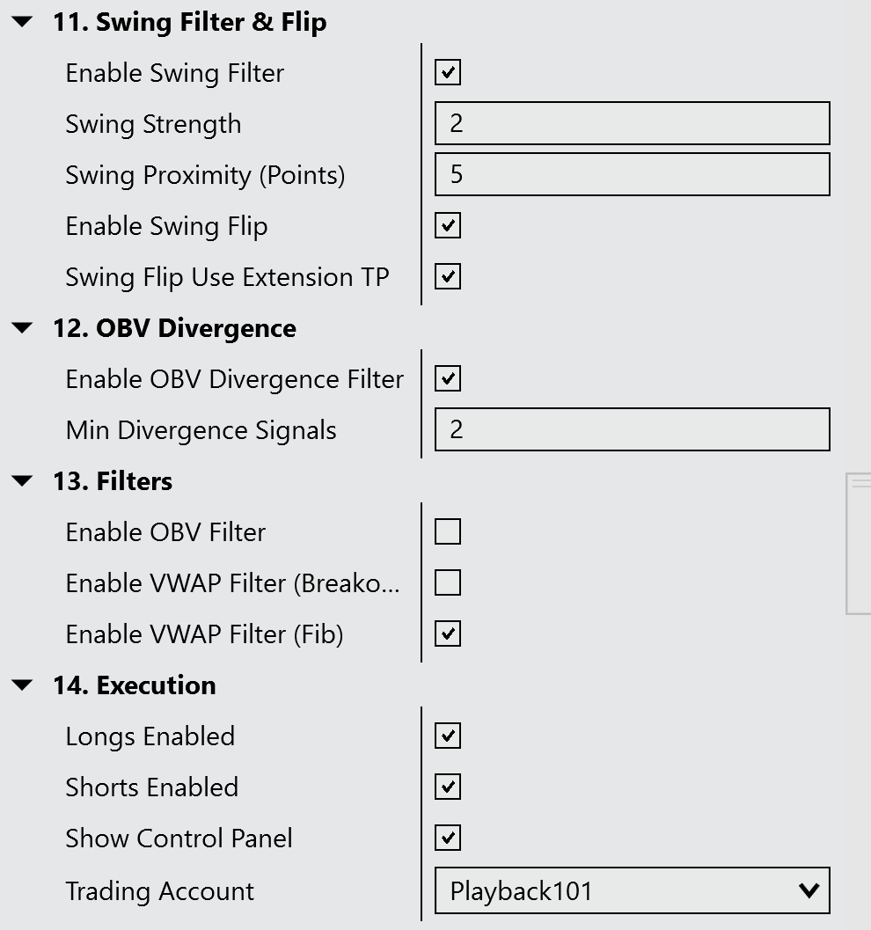871x930 pixels.
Task: Collapse the 13. Filters section
Action: point(23,482)
